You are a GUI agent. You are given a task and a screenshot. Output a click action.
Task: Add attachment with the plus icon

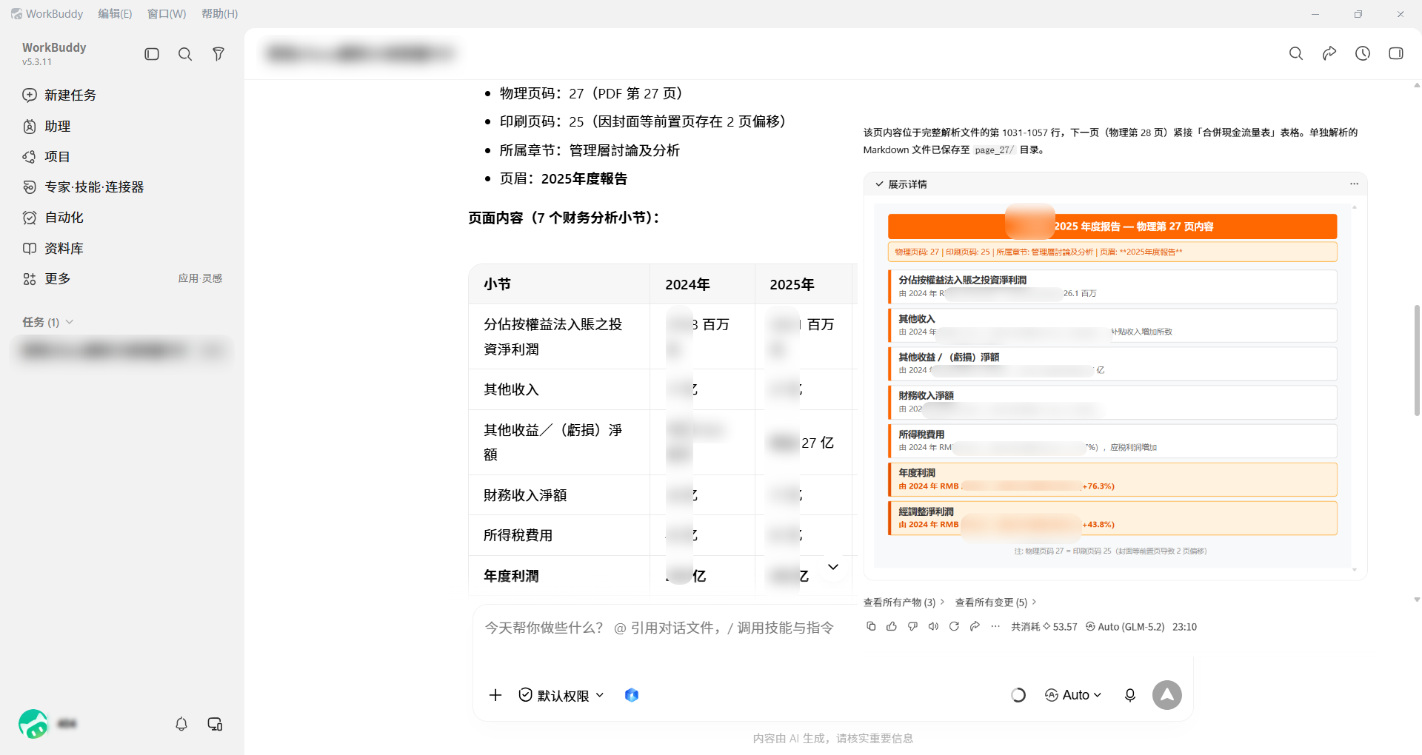click(x=495, y=695)
